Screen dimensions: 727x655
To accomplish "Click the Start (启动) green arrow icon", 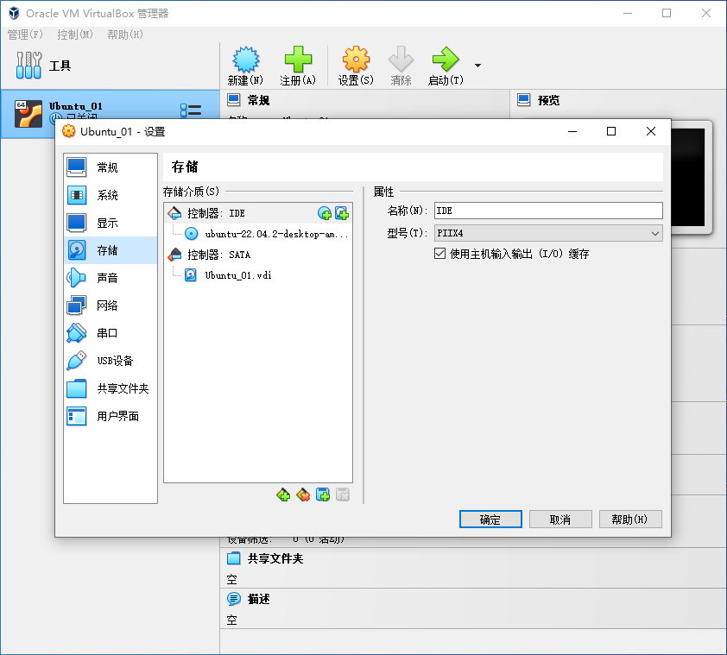I will coord(446,66).
